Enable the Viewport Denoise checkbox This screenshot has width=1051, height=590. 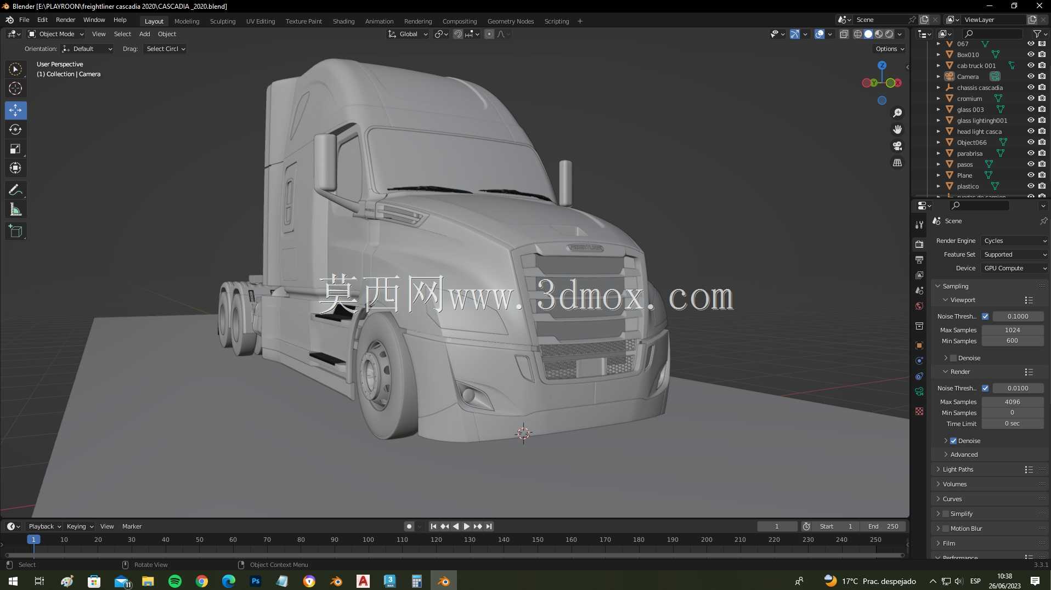pos(953,358)
